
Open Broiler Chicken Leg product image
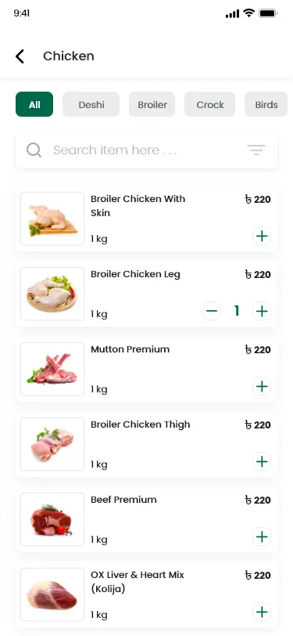tap(52, 294)
